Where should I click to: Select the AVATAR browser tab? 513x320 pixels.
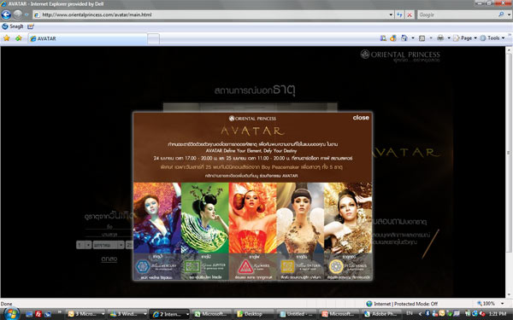coord(87,38)
